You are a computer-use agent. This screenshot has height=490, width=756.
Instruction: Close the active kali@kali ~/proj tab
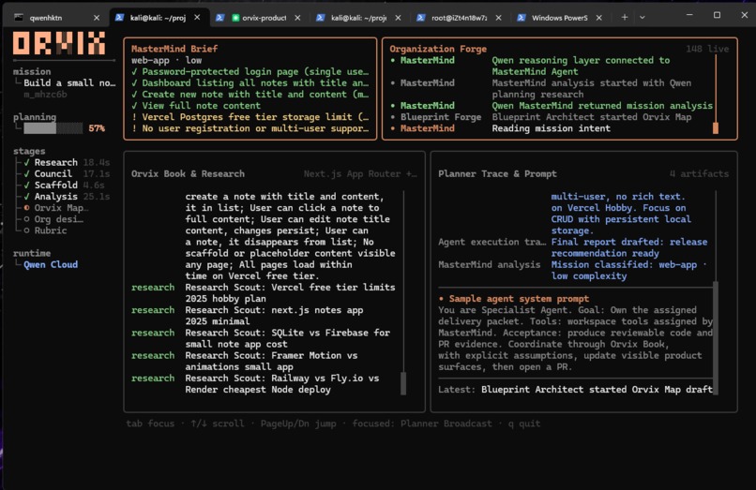pos(197,18)
